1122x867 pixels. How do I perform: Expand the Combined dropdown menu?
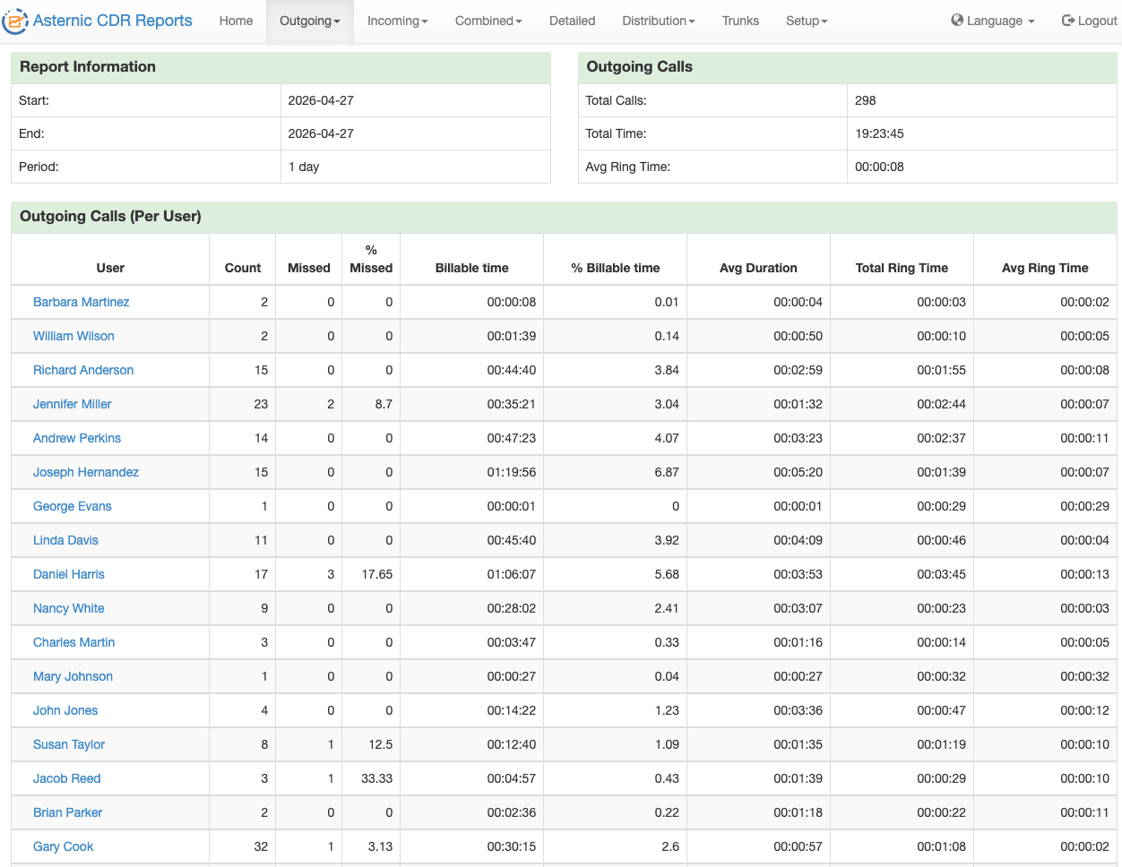(x=488, y=21)
